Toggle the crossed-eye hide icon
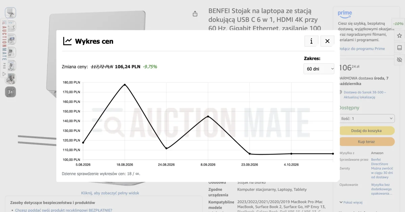The image size is (405, 212). 400,60
